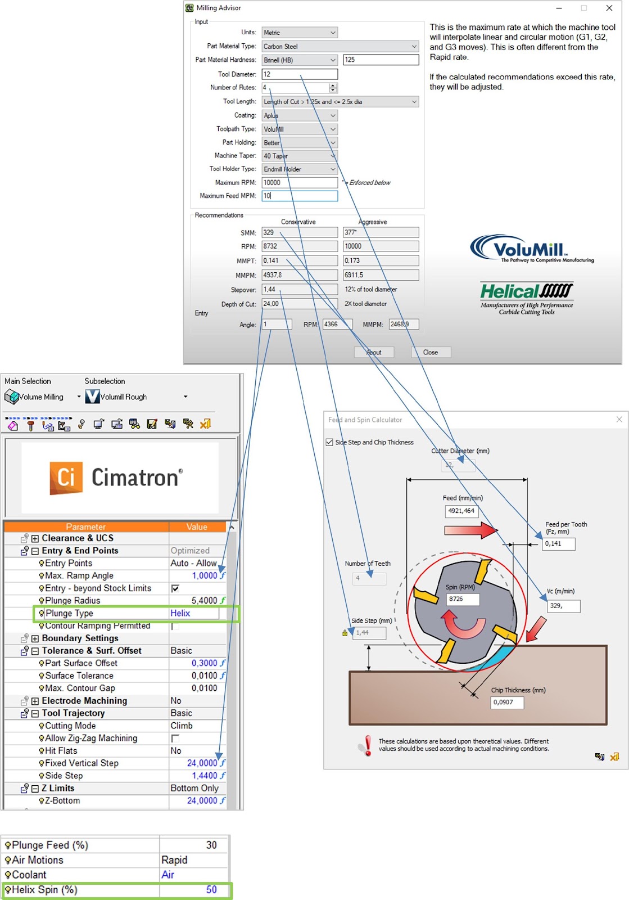629x900 pixels.
Task: Click the pink geometry icon in the Cimatron toolbar
Action: [x=13, y=425]
